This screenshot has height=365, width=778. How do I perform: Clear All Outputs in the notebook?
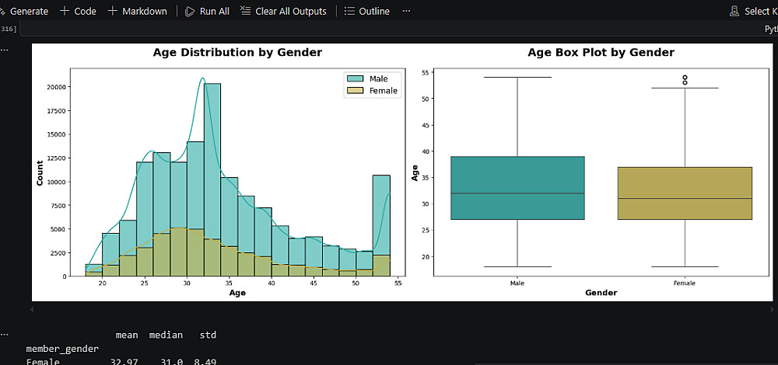coord(283,11)
